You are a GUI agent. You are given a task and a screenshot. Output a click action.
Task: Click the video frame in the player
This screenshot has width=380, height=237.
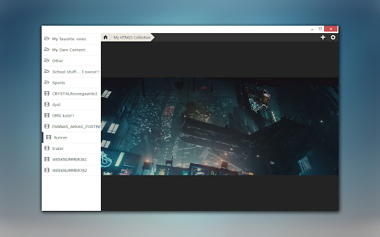click(220, 126)
